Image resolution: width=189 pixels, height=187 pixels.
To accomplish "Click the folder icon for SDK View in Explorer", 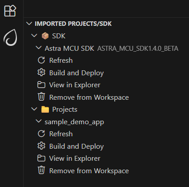I will pyautogui.click(x=41, y=85).
